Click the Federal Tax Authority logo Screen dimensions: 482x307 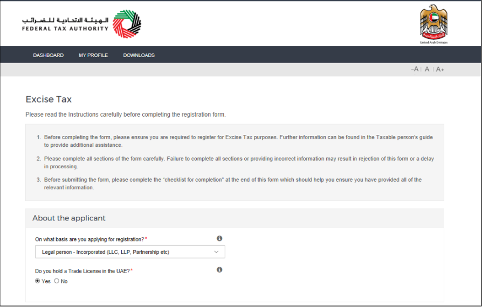click(81, 24)
